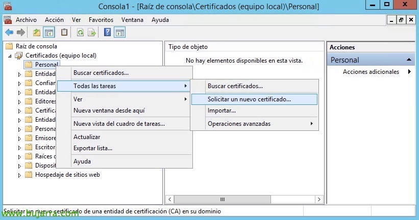The width and height of the screenshot is (419, 220).
Task: Click the blue Help question-mark icon
Action: click(107, 33)
